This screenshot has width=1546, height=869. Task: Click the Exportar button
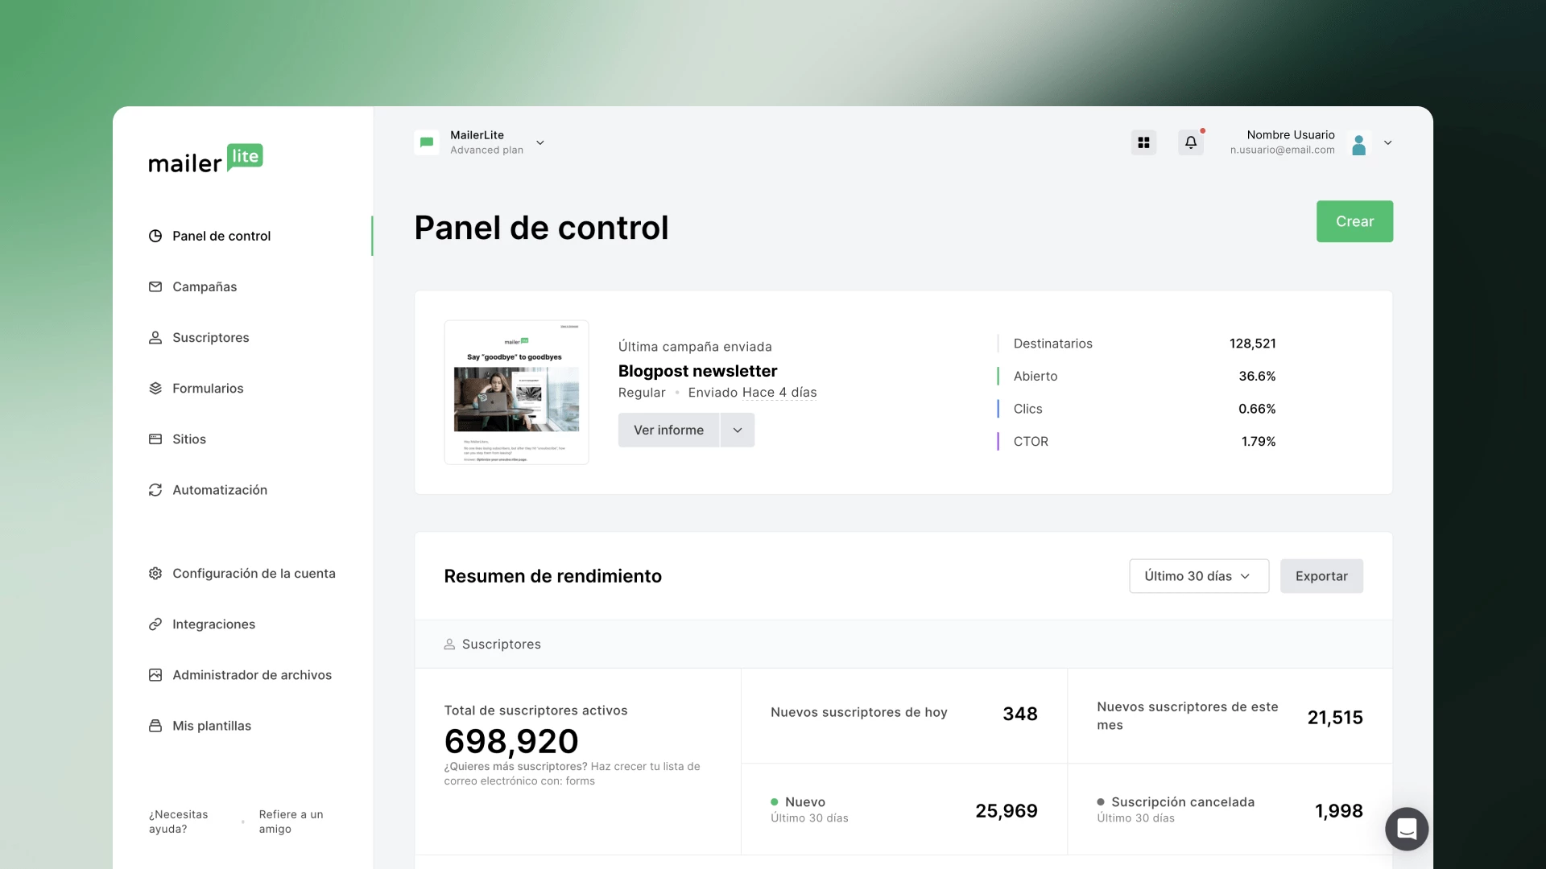pos(1321,576)
